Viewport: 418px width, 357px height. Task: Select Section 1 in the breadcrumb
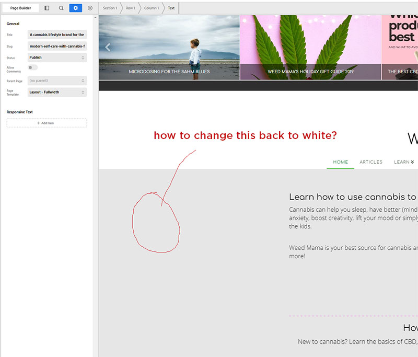[x=110, y=8]
